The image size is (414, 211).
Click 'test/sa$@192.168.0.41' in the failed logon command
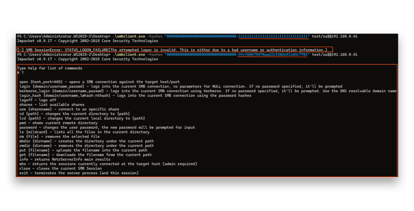pyautogui.click(x=334, y=36)
